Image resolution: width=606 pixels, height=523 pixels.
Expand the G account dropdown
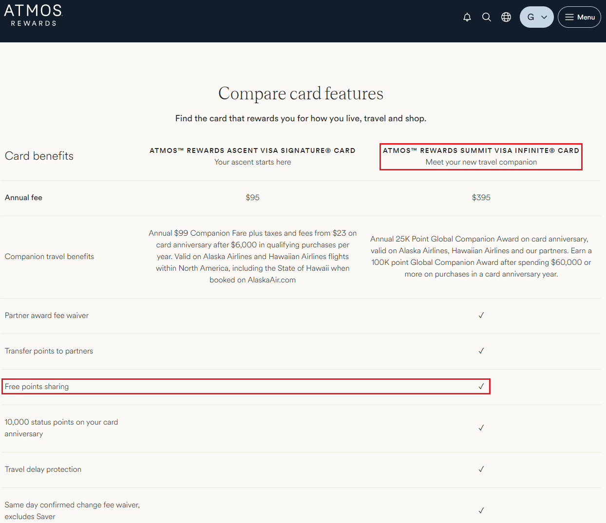click(x=536, y=17)
